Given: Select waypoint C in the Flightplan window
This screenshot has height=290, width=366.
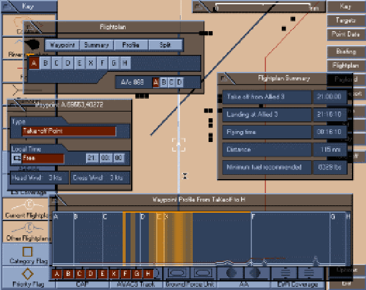Looking at the screenshot, I should [57, 63].
